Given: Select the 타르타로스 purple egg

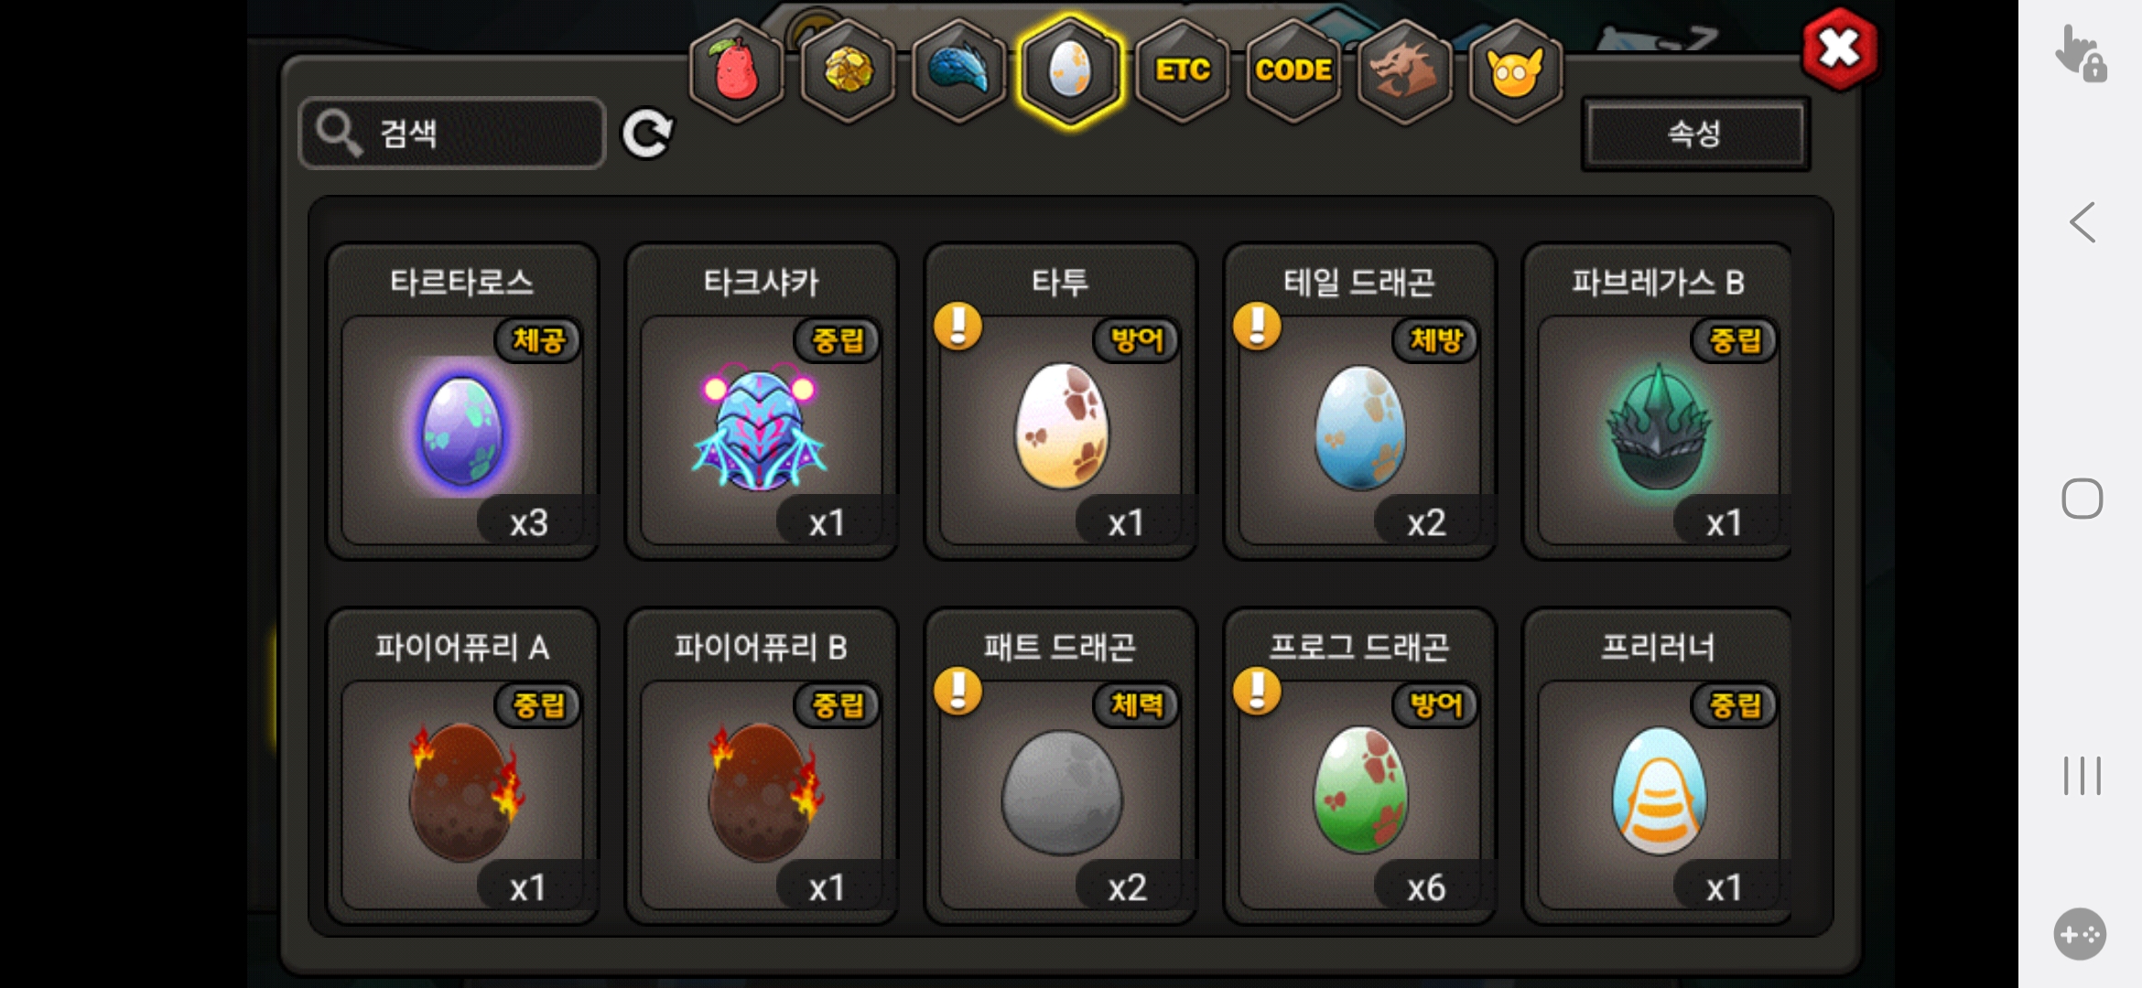Looking at the screenshot, I should (462, 402).
